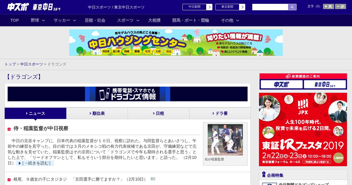The height and width of the screenshot is (185, 352).
Task: Click the 中日スポーツ breadcrumb link
Action: tap(32, 64)
